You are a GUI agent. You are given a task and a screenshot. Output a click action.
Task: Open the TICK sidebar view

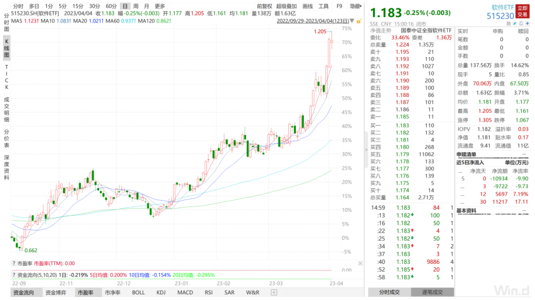click(x=7, y=77)
